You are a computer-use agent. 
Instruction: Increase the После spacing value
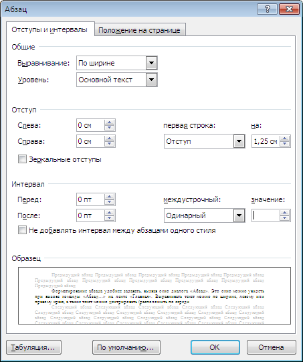[x=110, y=213]
